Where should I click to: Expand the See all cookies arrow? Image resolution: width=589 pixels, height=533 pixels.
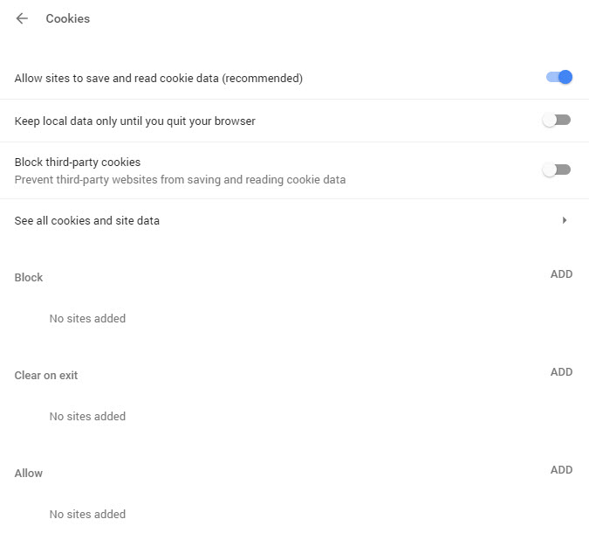tap(565, 220)
